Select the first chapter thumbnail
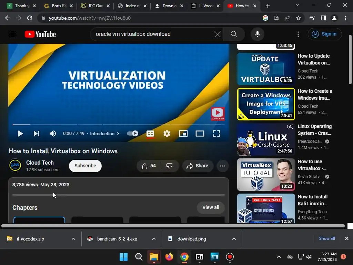 pos(39,220)
